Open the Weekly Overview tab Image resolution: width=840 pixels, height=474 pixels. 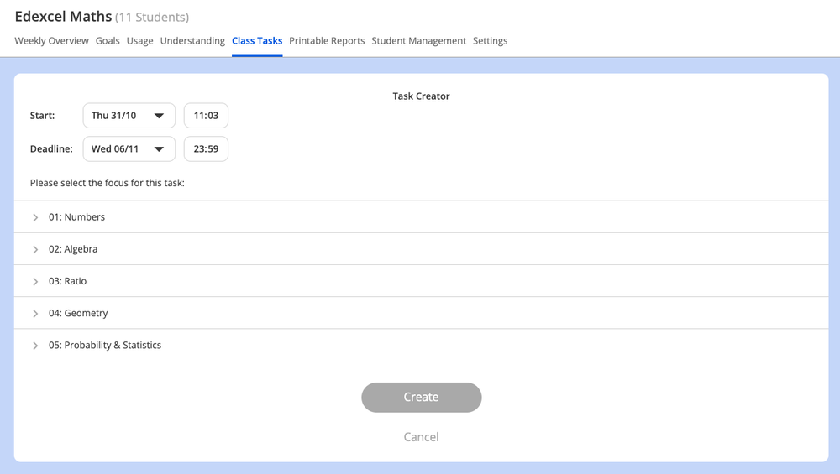click(x=51, y=40)
